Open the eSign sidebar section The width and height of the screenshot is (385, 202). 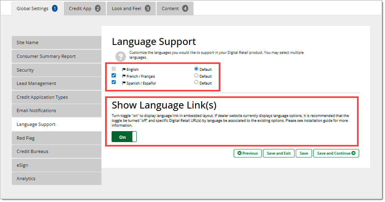56,165
